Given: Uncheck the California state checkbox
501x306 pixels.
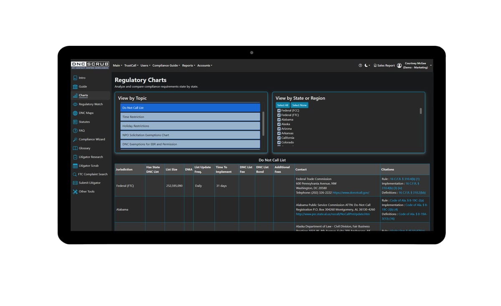Looking at the screenshot, I should (279, 138).
